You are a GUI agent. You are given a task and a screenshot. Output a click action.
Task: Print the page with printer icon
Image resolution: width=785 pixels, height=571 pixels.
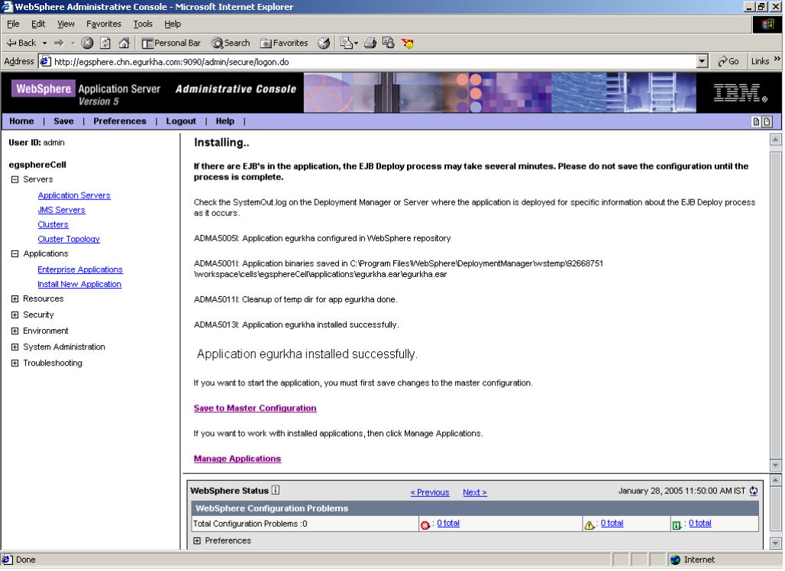pos(370,43)
